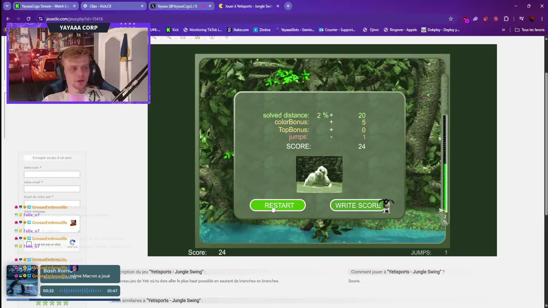Restart the Jungle Swing game
This screenshot has height=308, width=548.
click(x=278, y=205)
